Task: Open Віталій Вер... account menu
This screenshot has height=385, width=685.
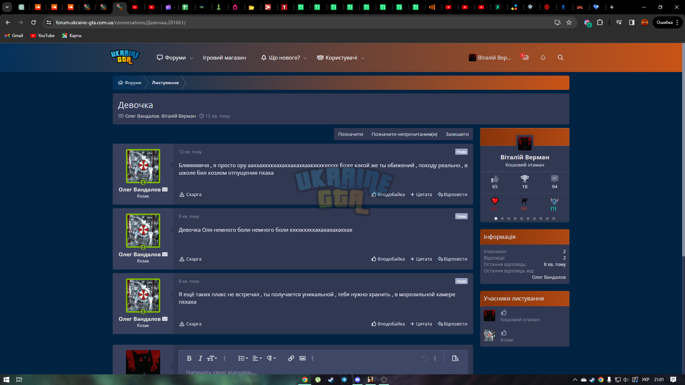Action: [490, 58]
